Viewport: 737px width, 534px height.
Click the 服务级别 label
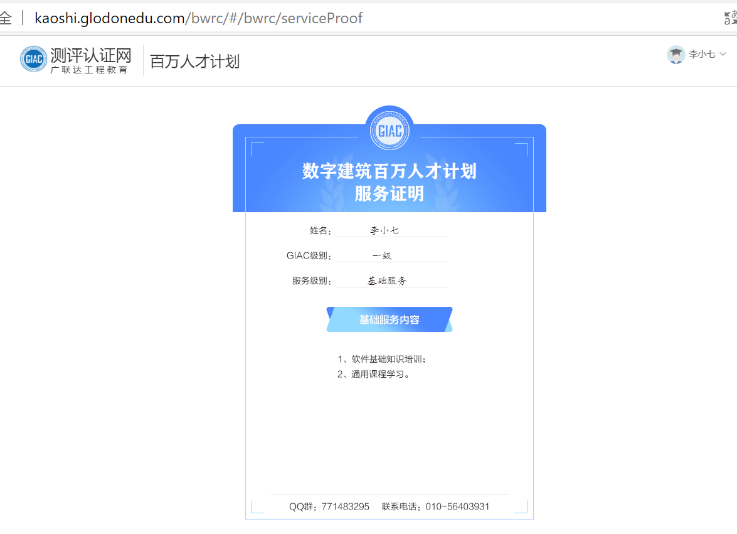[312, 280]
